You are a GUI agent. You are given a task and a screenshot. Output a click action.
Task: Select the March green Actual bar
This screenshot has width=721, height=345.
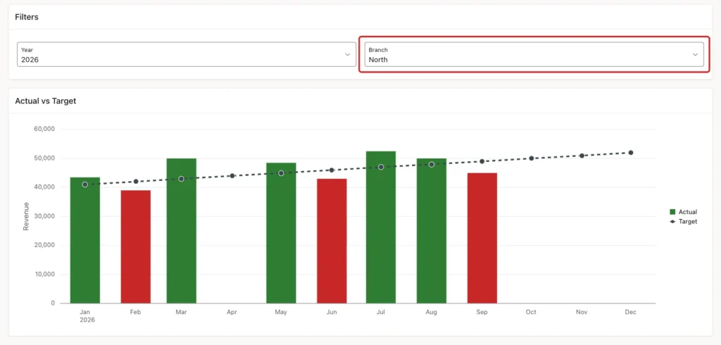(x=181, y=231)
